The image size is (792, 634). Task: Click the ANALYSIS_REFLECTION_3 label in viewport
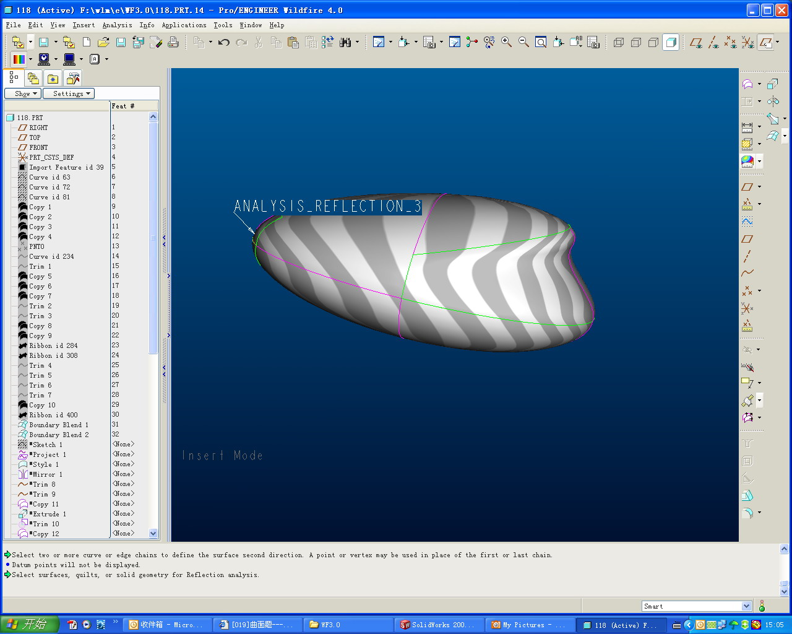[x=328, y=206]
